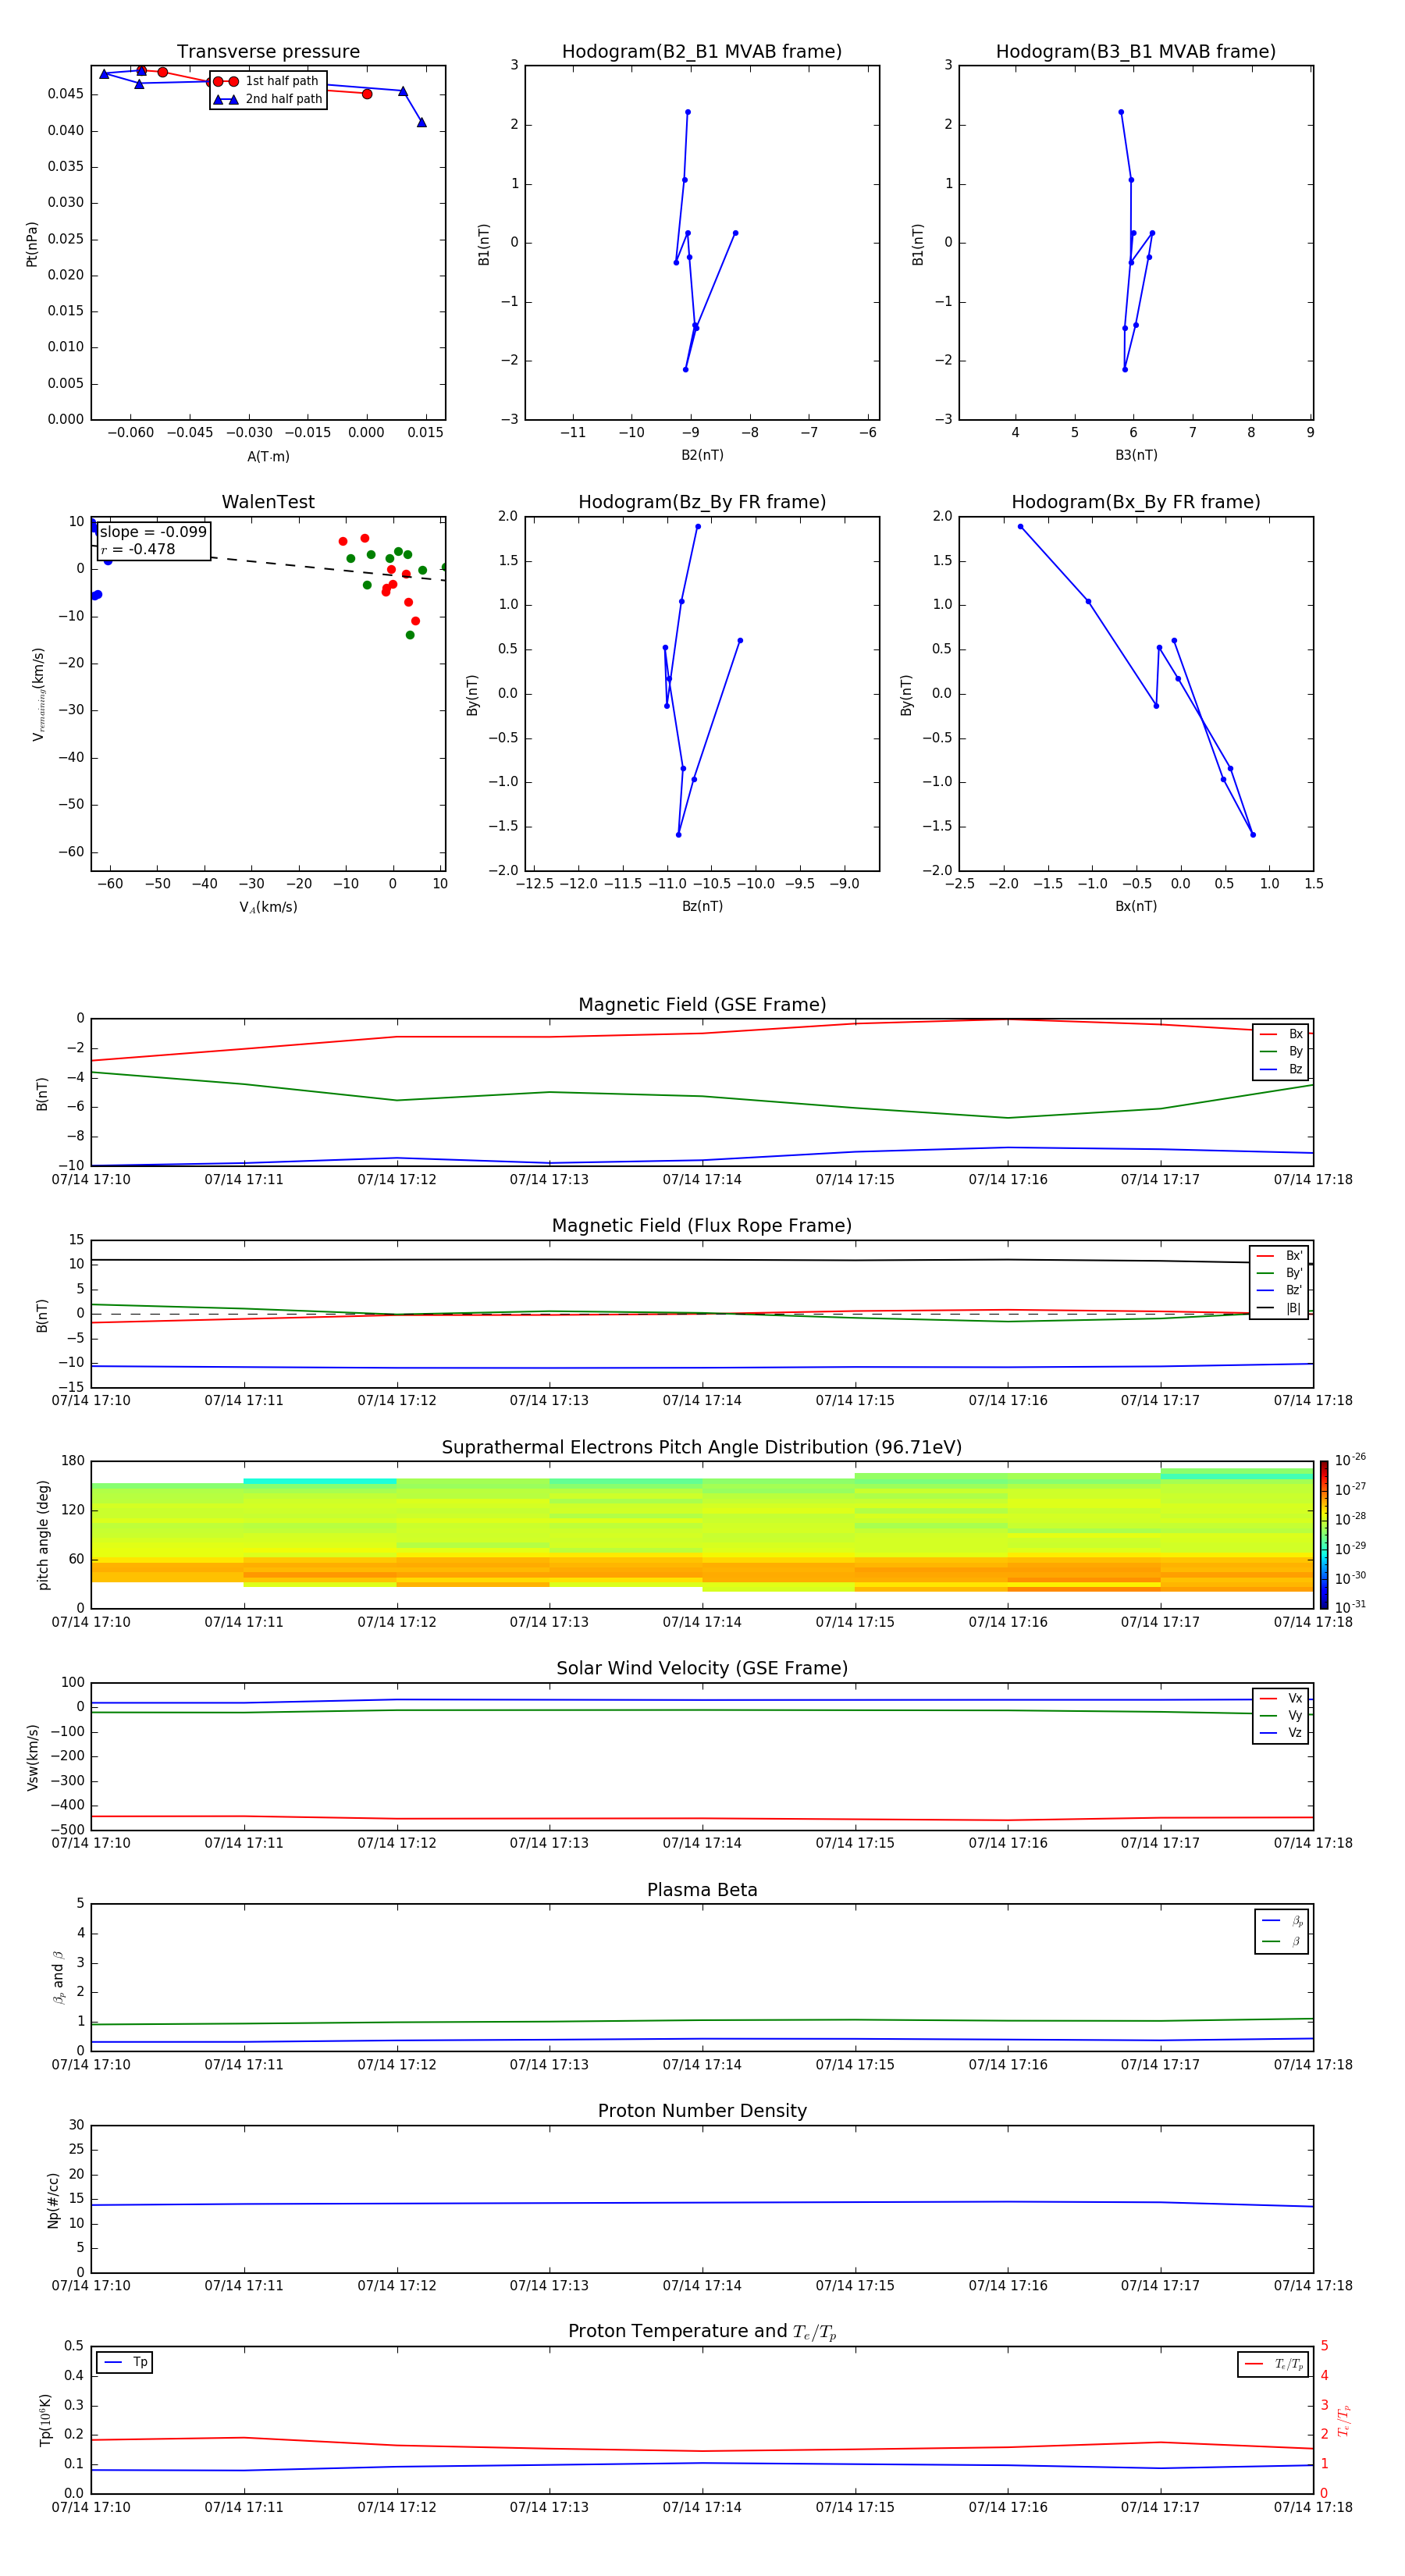Click the "r = -0.478" annotation
The image size is (1405, 2576).
138,549
